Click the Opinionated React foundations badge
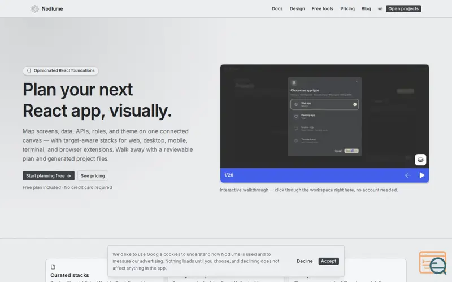 (60, 70)
